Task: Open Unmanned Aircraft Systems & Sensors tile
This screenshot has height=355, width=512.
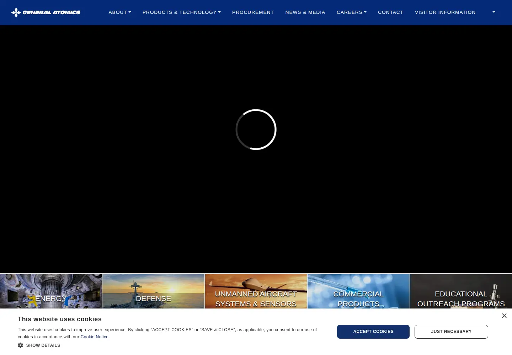Action: coord(256,291)
